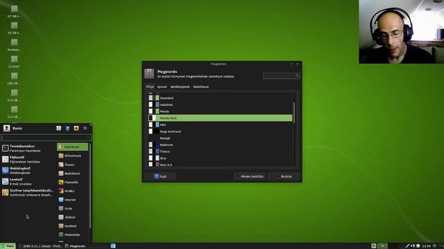Open the 184 GB volume desktop icon
This screenshot has height=249, width=444.
[14, 79]
